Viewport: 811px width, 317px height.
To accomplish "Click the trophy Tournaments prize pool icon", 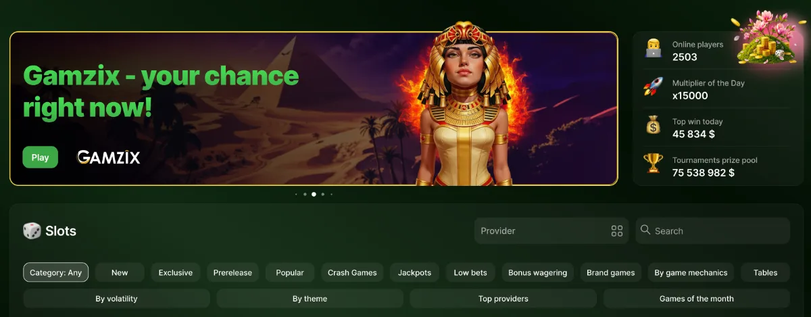I will coord(653,164).
